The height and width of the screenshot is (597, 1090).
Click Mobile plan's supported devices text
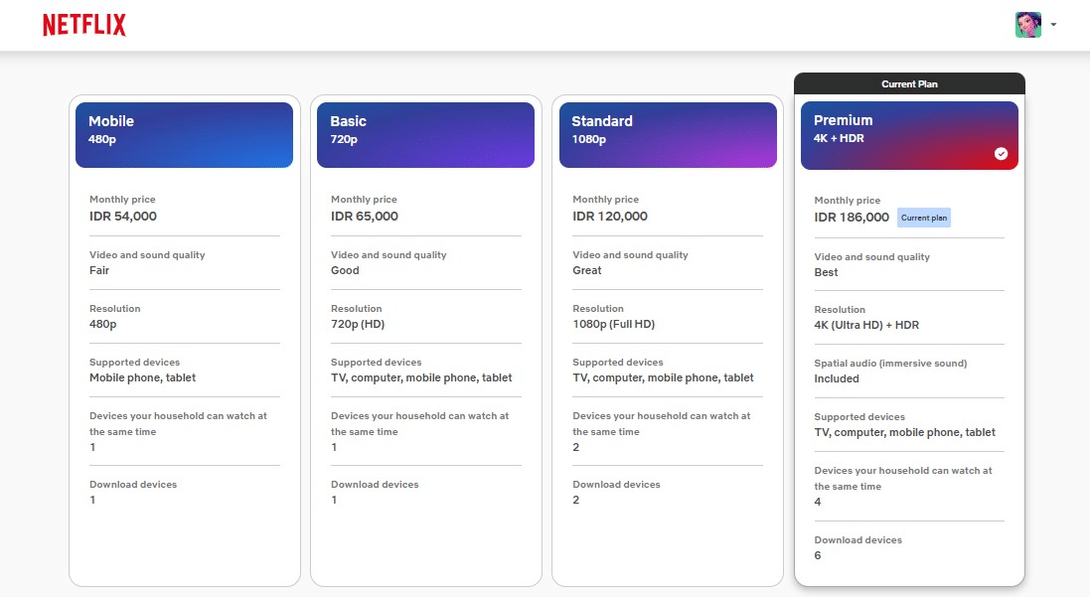[x=142, y=377]
